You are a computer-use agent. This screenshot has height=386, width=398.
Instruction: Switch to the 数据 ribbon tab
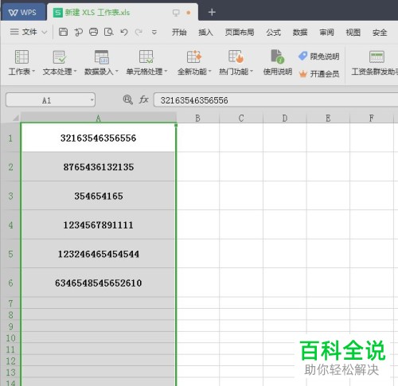(300, 33)
